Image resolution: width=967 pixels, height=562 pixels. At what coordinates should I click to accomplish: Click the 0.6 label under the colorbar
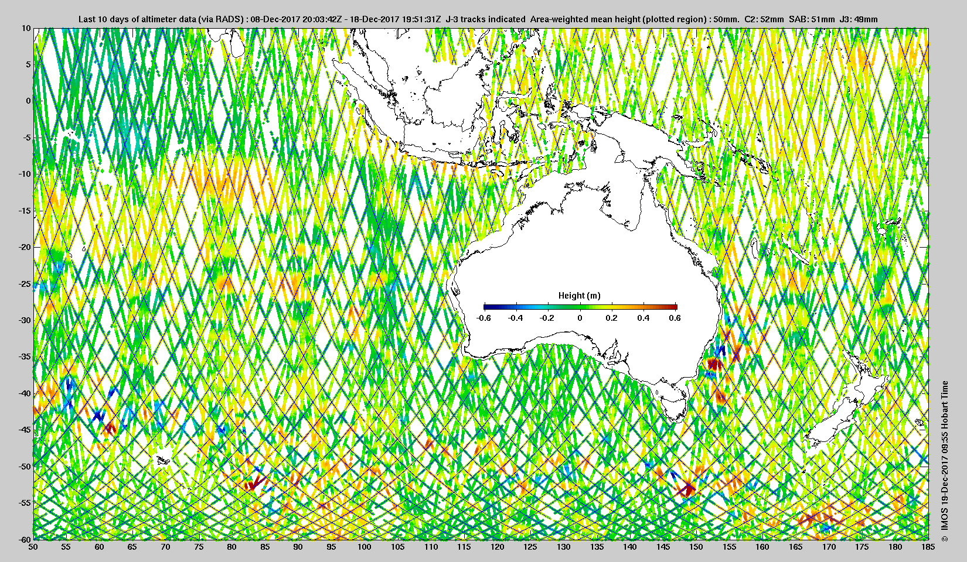(675, 318)
